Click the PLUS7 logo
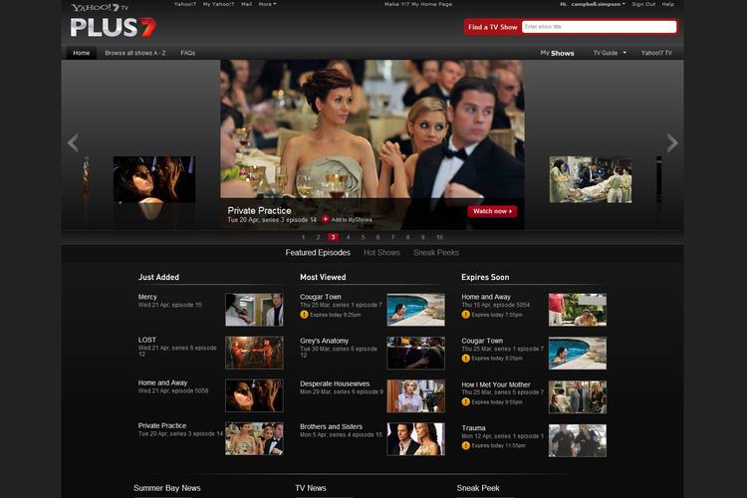Screen dimensions: 747x498 click(x=113, y=27)
